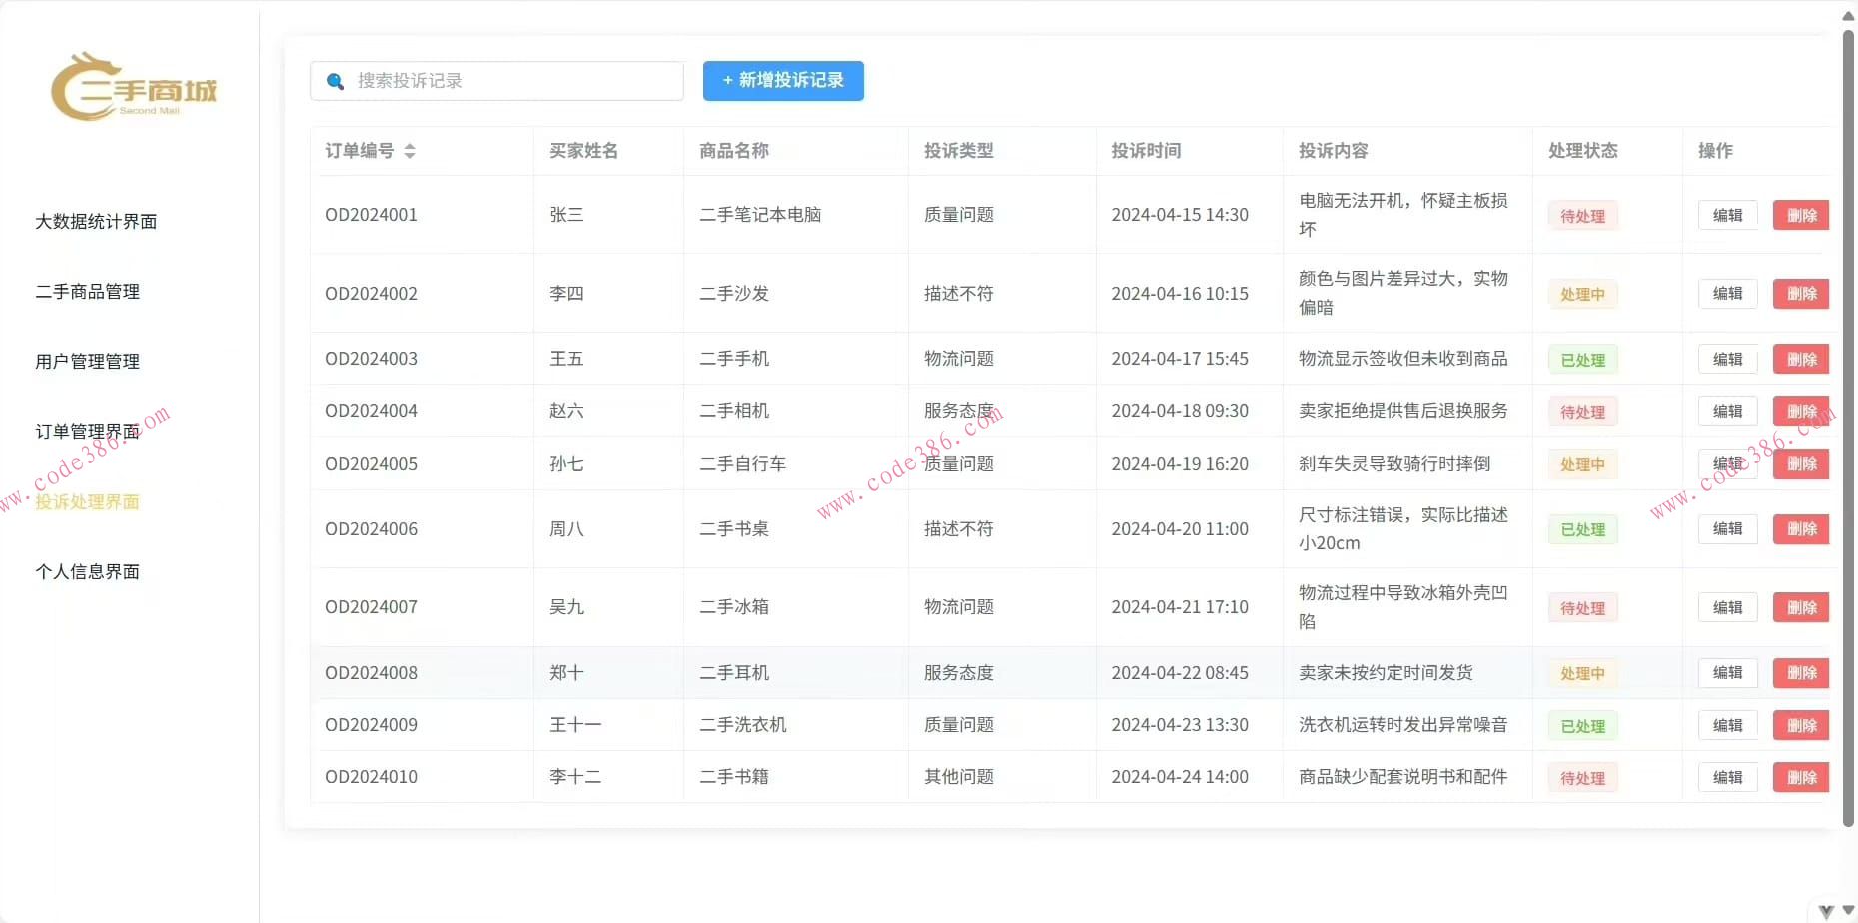Click the 待处理 status badge for 张三

point(1581,215)
